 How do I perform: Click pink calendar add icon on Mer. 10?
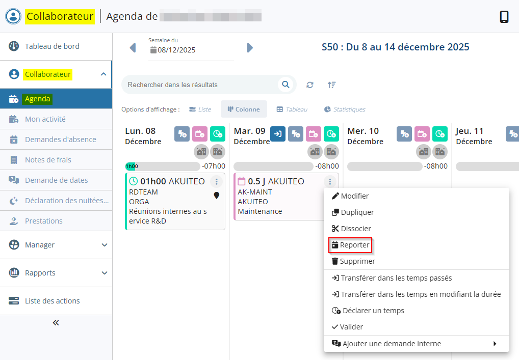point(422,134)
